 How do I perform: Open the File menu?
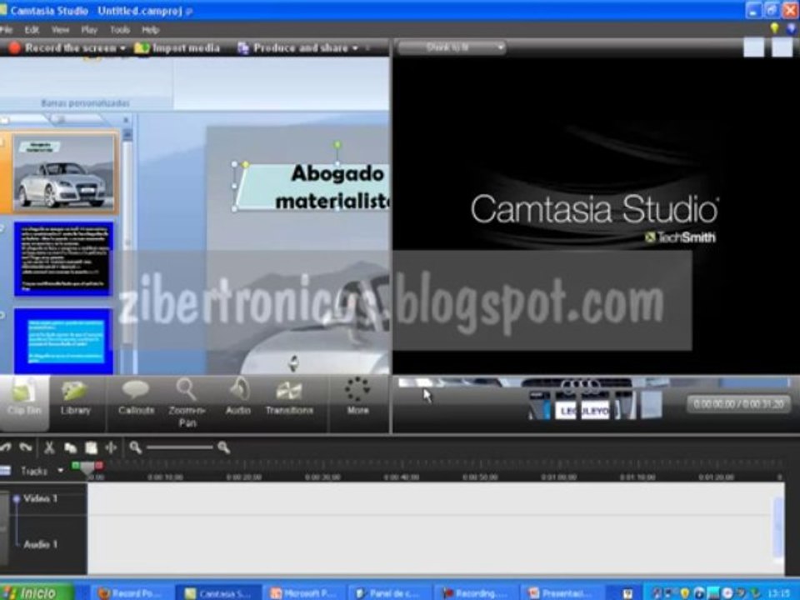point(6,30)
